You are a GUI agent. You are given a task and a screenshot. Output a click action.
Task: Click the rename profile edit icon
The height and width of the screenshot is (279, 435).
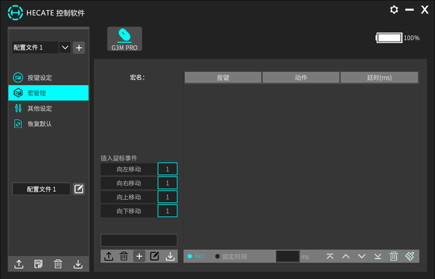click(x=79, y=188)
